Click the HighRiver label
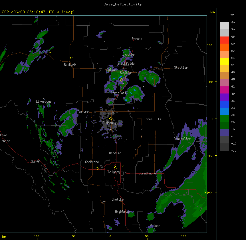The width and height of the screenshot is (246, 240). pyautogui.click(x=123, y=212)
